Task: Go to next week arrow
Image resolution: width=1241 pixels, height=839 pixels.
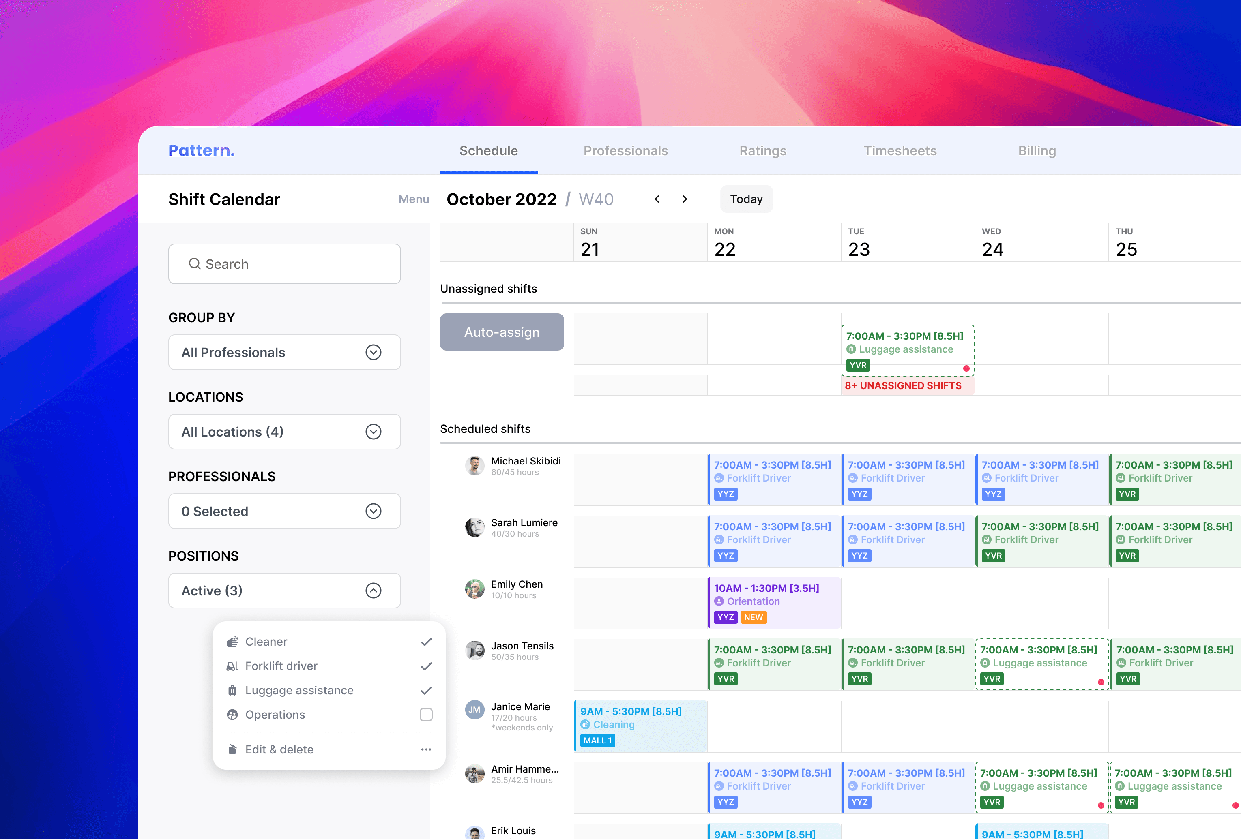Action: click(685, 199)
